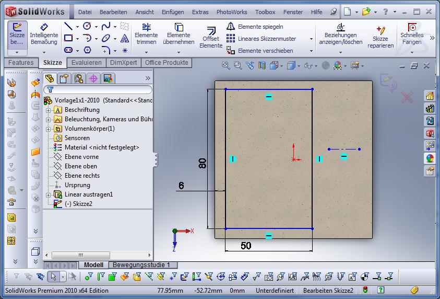Open the PropertyManager panel tab icon
Screen dimensions: 440x299
click(x=64, y=78)
